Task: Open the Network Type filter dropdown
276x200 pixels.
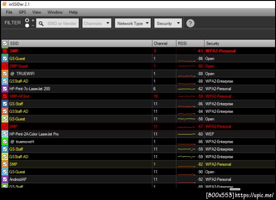Action: tap(133, 24)
